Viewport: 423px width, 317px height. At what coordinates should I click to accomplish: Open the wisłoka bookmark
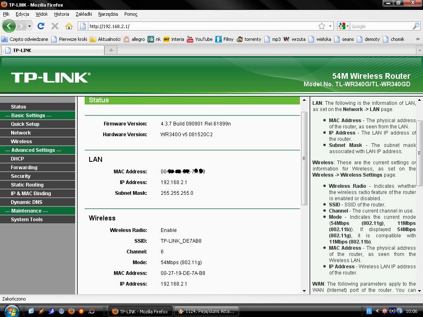tap(320, 39)
